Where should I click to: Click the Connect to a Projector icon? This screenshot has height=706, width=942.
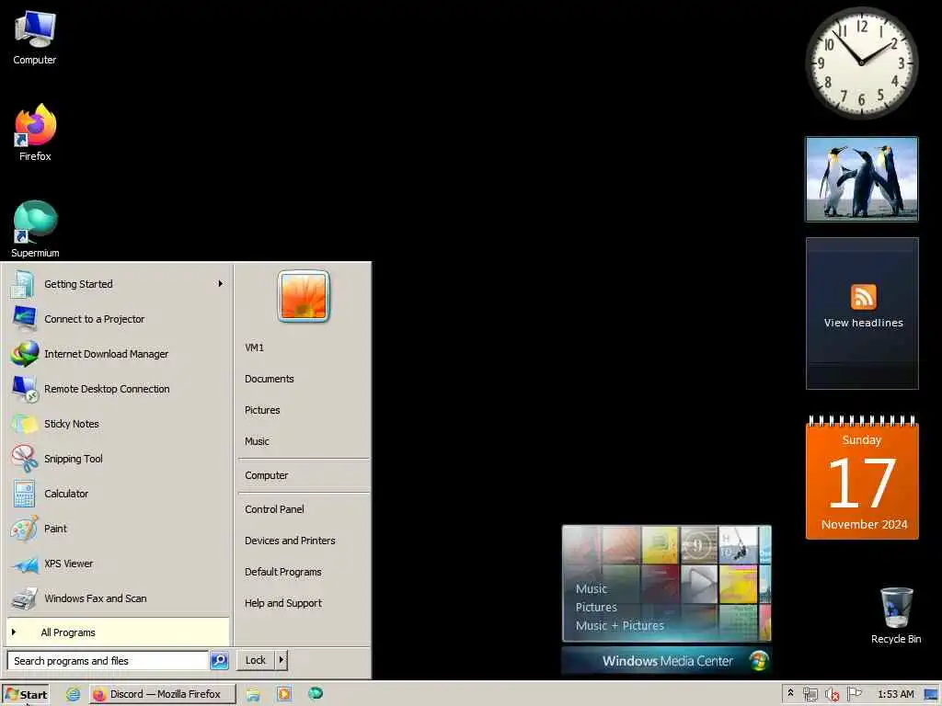coord(25,319)
